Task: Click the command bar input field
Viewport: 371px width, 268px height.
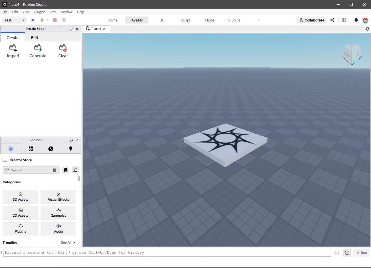Action: [x=167, y=253]
